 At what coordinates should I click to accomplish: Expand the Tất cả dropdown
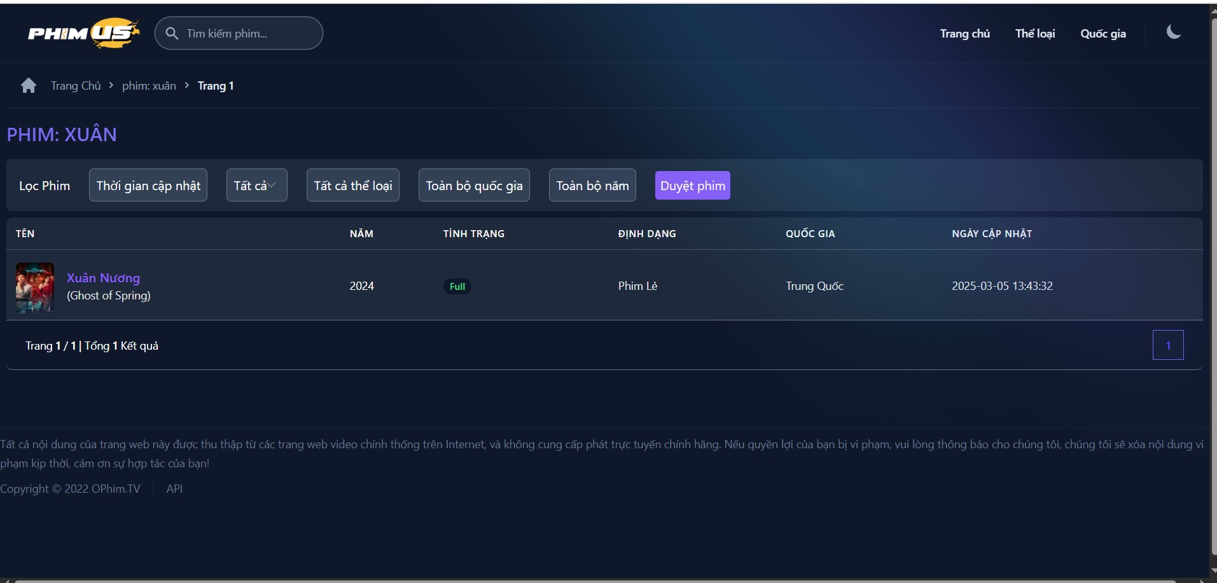click(256, 186)
